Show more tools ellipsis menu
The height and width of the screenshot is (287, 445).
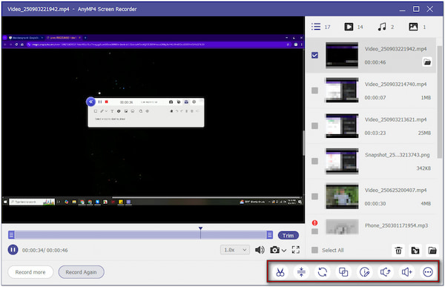428,272
